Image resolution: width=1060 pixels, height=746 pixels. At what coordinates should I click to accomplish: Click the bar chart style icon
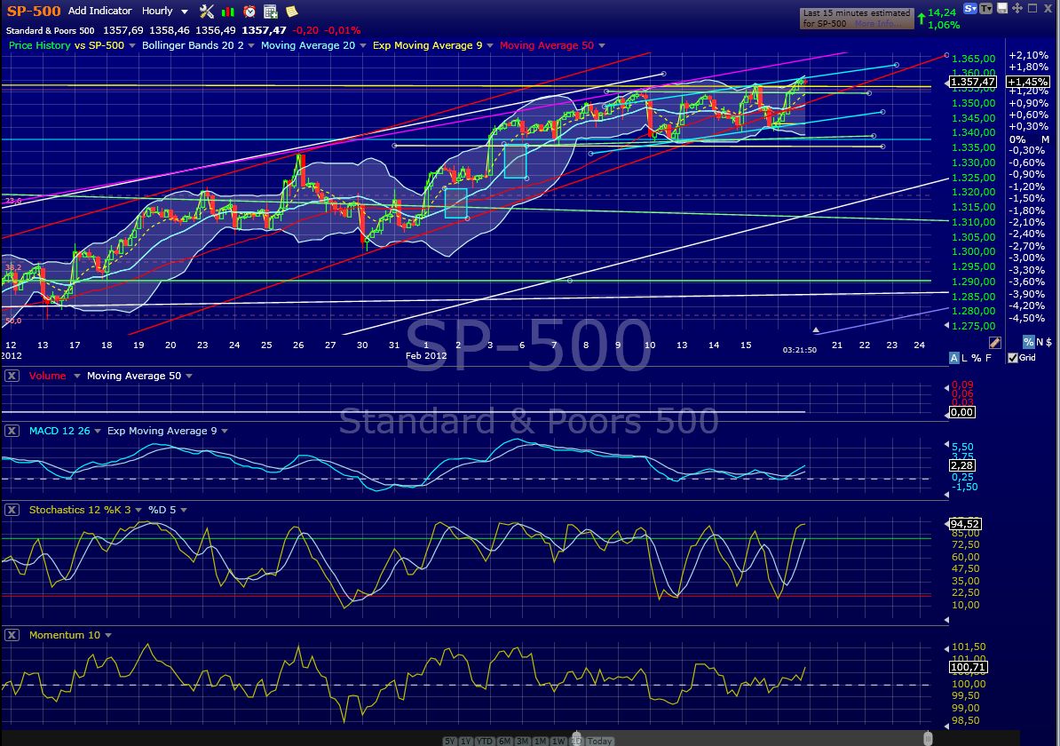click(228, 12)
